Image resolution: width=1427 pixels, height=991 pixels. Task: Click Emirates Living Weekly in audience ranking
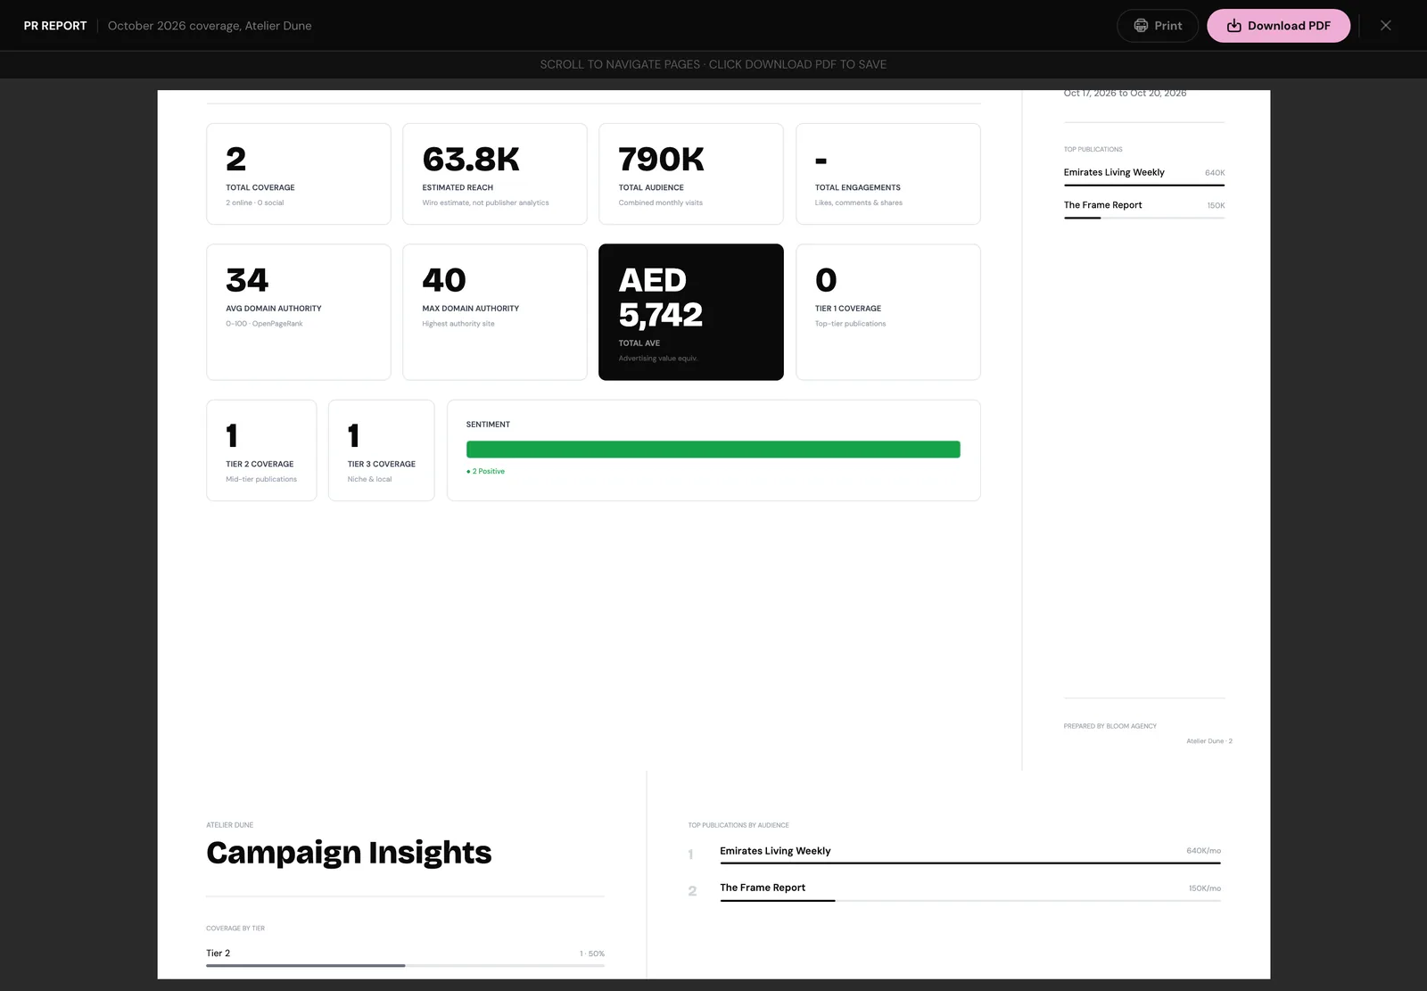pos(775,851)
